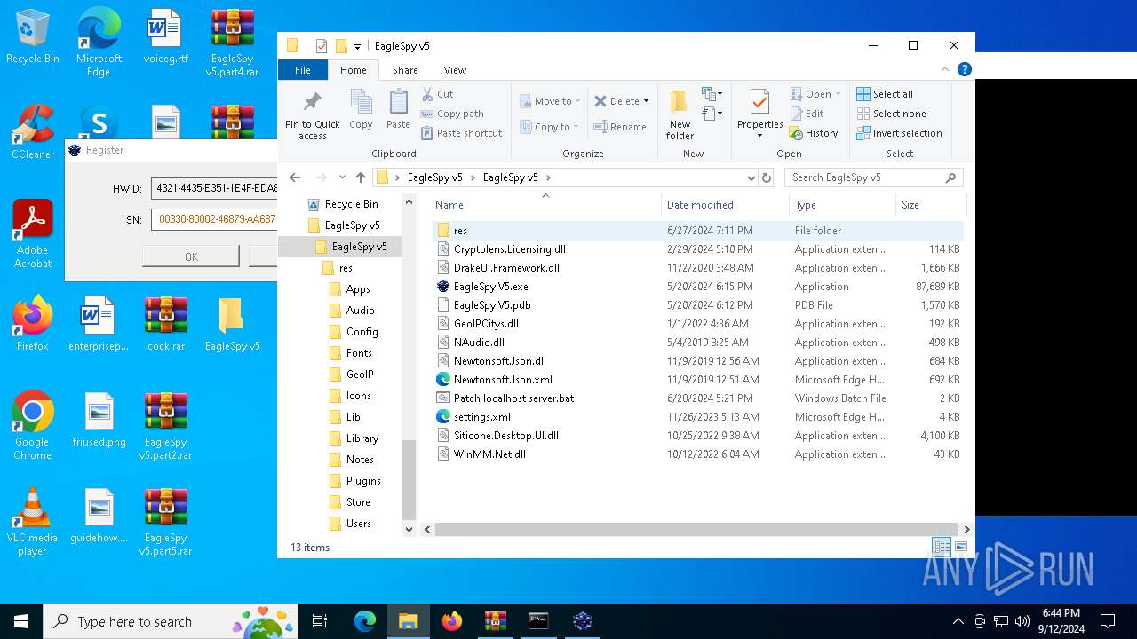This screenshot has width=1137, height=639.
Task: Open Recycle Bin desktop icon
Action: [x=32, y=37]
